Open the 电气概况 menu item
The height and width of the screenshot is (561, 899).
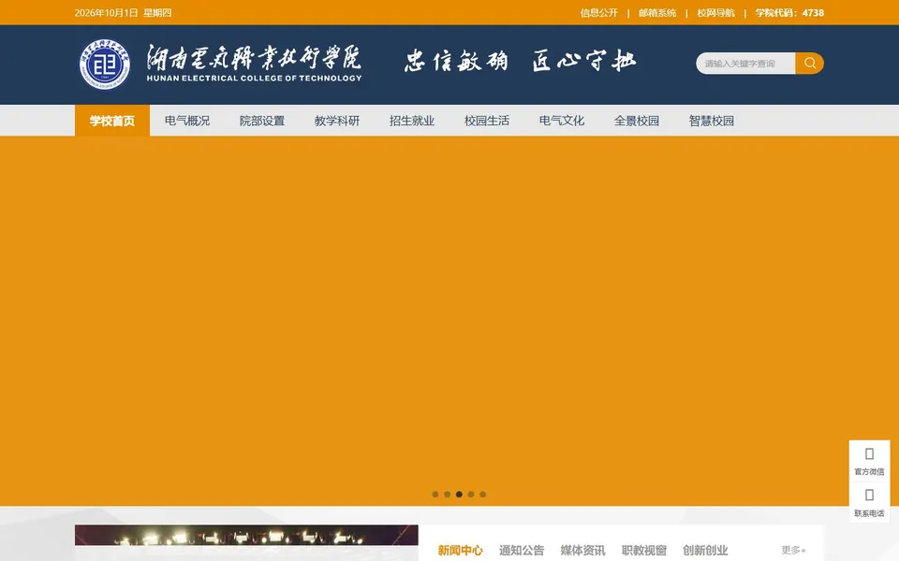click(187, 121)
